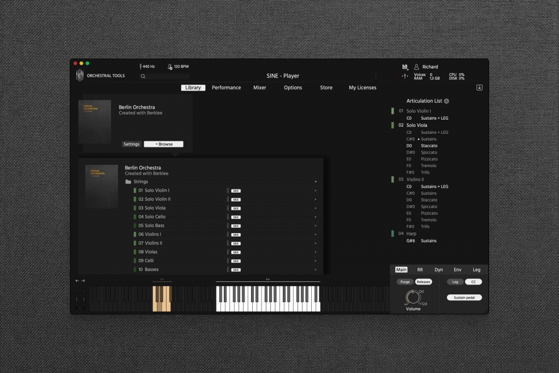Toggle the Purge button
The height and width of the screenshot is (373, 559).
tap(405, 282)
